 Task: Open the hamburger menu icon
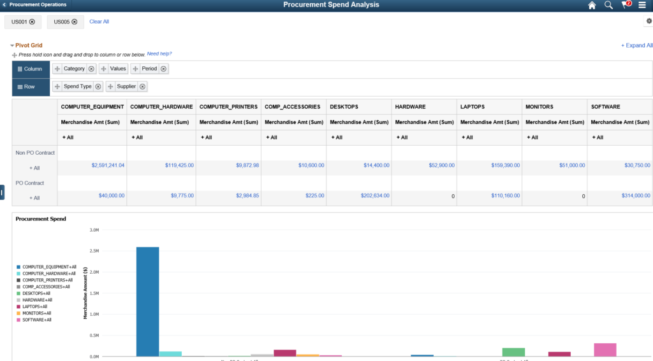click(x=642, y=5)
